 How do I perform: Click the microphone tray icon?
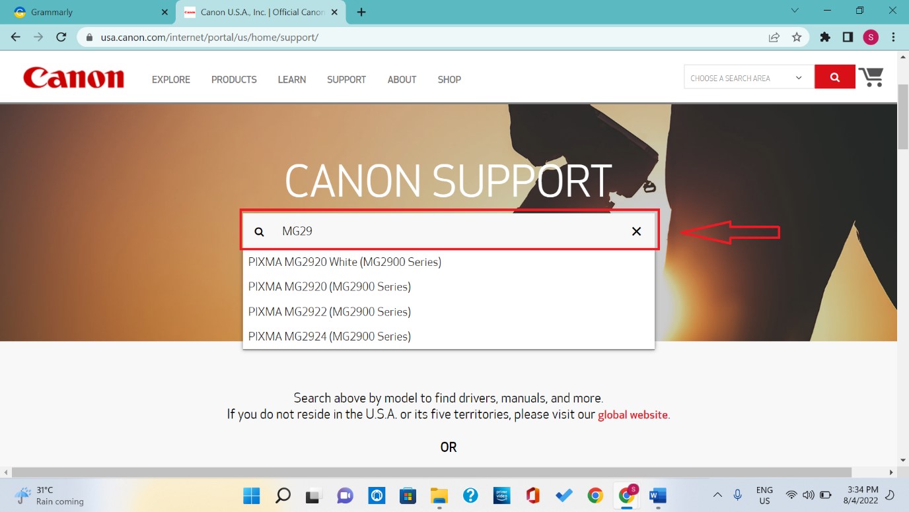click(738, 495)
